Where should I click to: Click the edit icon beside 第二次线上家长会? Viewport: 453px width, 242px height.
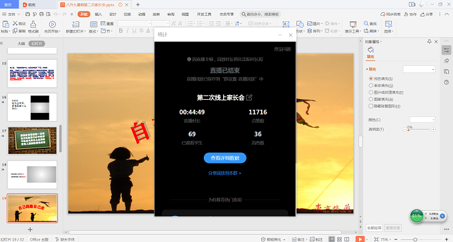(249, 98)
